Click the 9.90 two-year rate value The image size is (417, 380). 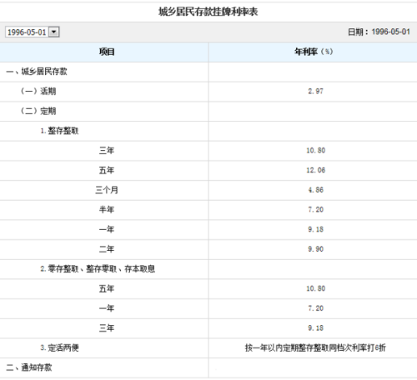[x=316, y=249]
